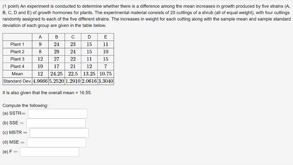293x165 pixels.
Task: Click the (1 point) label text
Action: click(11, 6)
